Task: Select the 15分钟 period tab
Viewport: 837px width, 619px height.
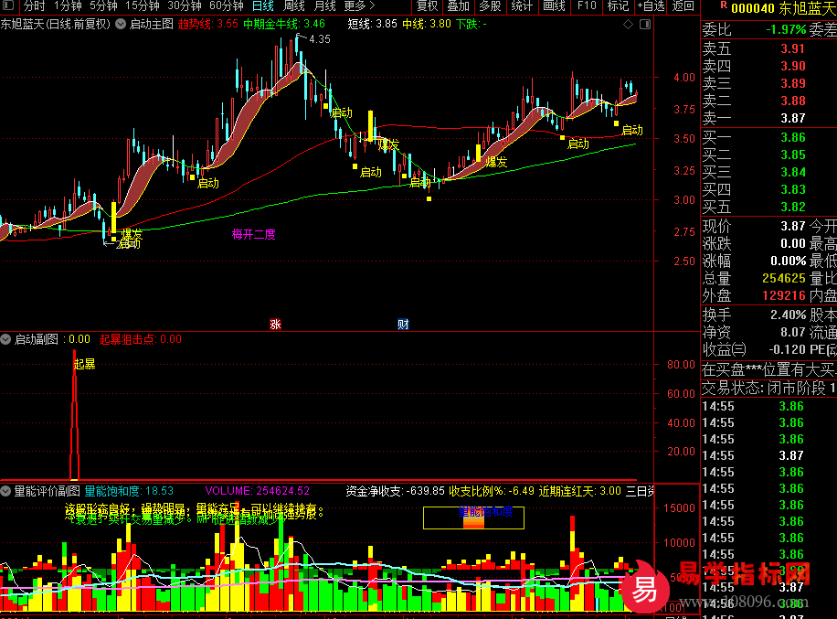Action: [142, 6]
